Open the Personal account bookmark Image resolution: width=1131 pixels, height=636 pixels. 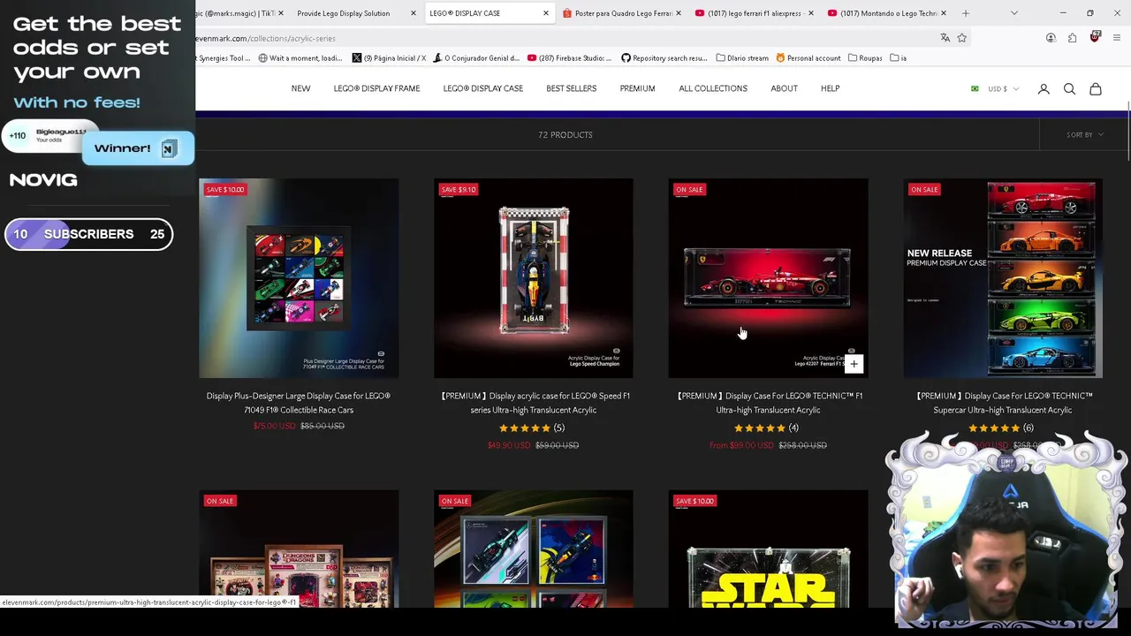(808, 58)
